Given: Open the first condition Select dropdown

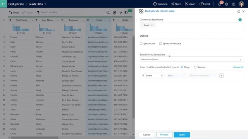Looking at the screenshot, I should click(154, 76).
